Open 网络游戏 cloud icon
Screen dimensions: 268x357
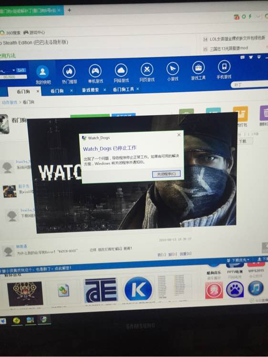coord(121,70)
